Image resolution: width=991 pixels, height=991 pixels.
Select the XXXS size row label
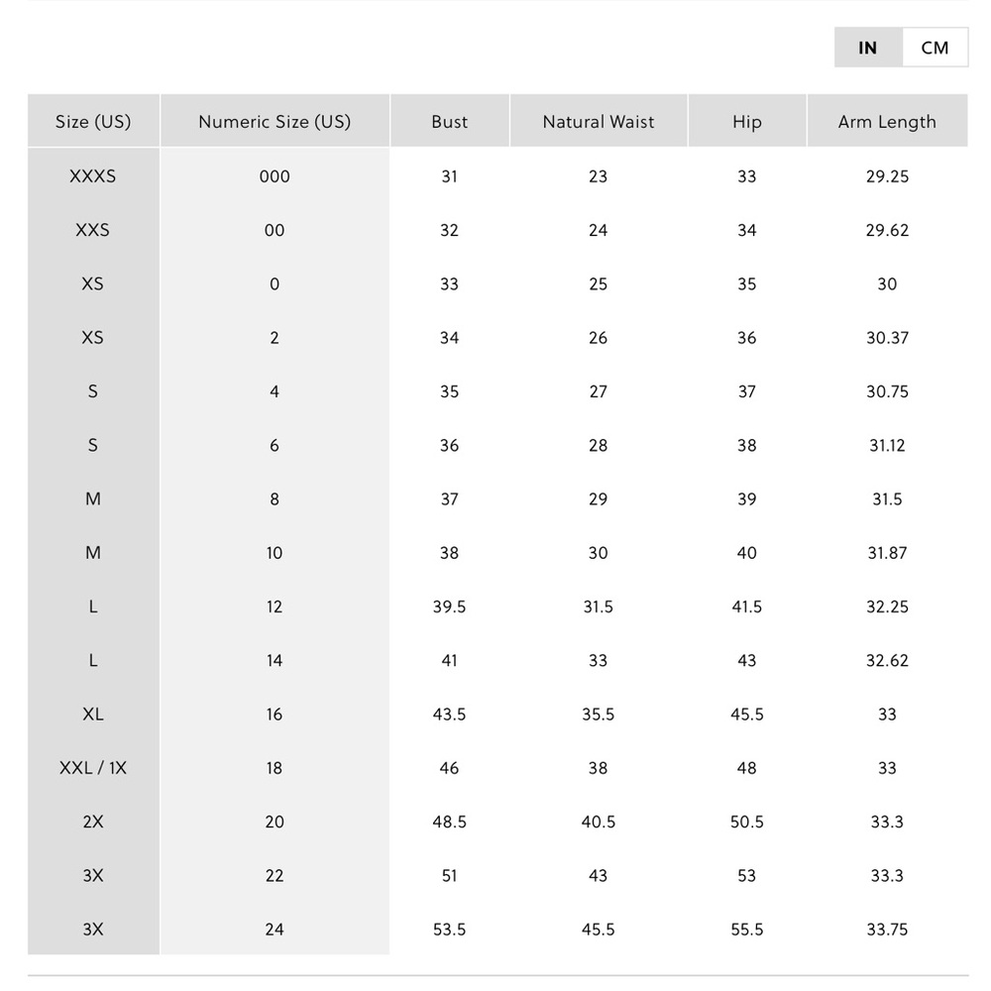click(93, 176)
